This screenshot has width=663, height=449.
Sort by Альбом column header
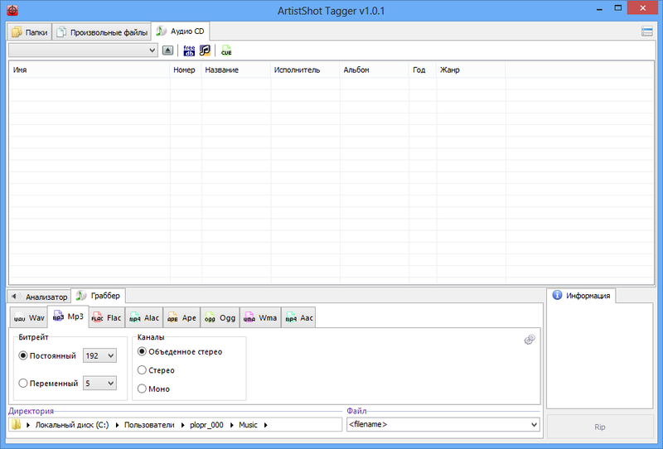tap(375, 70)
